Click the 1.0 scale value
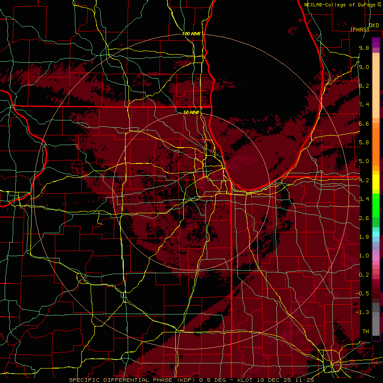383x383 pixels. coord(364,256)
